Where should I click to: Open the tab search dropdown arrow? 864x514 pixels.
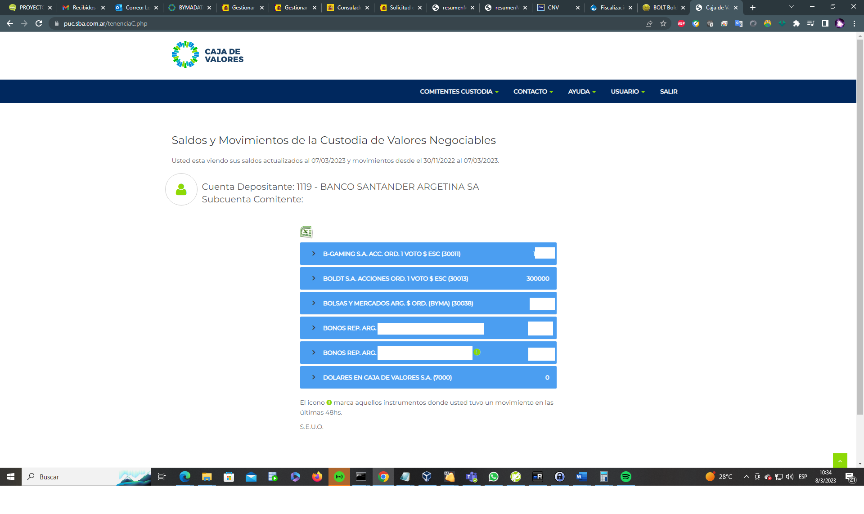792,7
